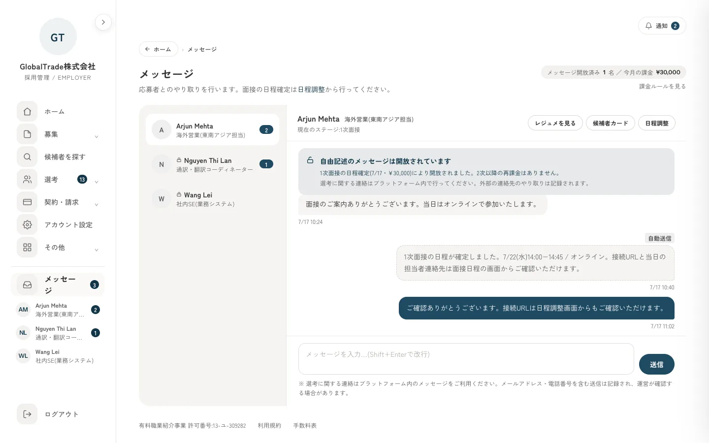Open the 利用規約 footer link
709x443 pixels.
269,426
